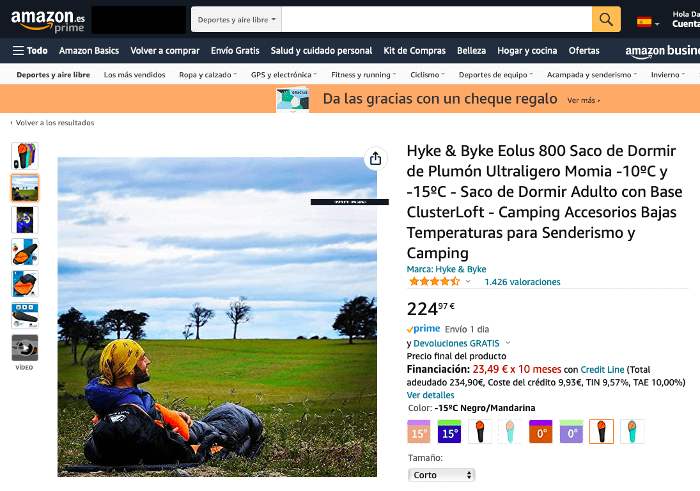The width and height of the screenshot is (700, 491).
Task: Open Amazon Basics in navigation bar
Action: pyautogui.click(x=89, y=51)
